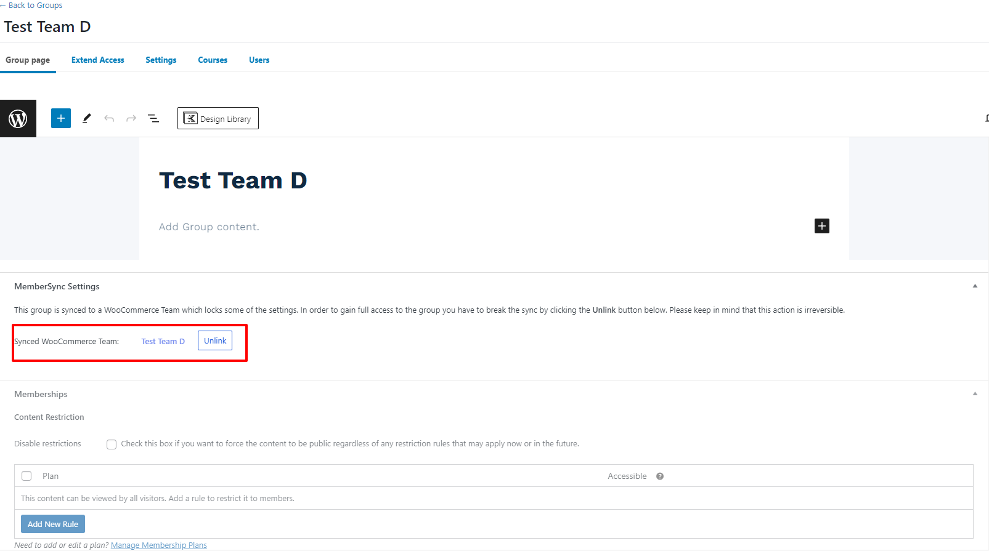Toggle the Plan select-all checkbox
The height and width of the screenshot is (551, 989).
point(26,476)
